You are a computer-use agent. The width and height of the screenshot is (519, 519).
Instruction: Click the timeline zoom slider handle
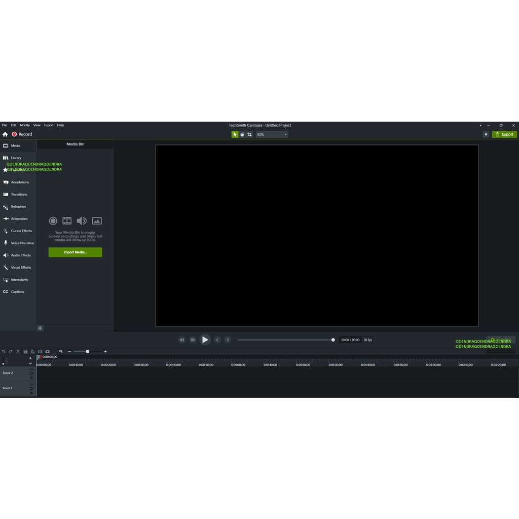tap(87, 351)
